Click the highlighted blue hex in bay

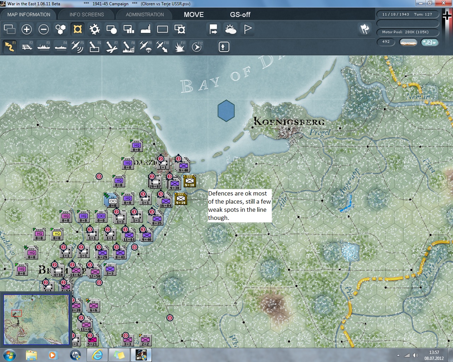226,110
